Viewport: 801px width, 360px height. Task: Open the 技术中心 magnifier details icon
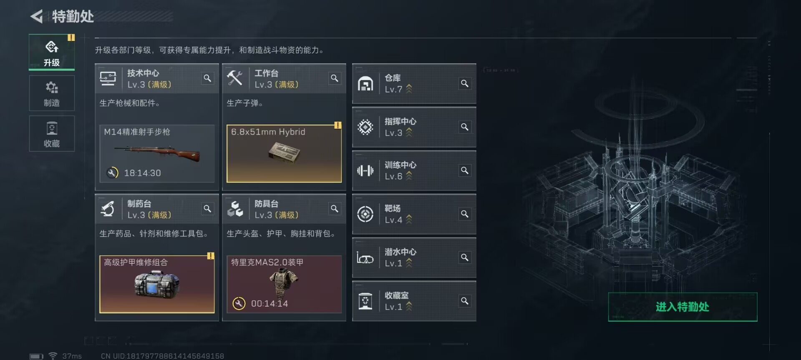click(x=207, y=78)
